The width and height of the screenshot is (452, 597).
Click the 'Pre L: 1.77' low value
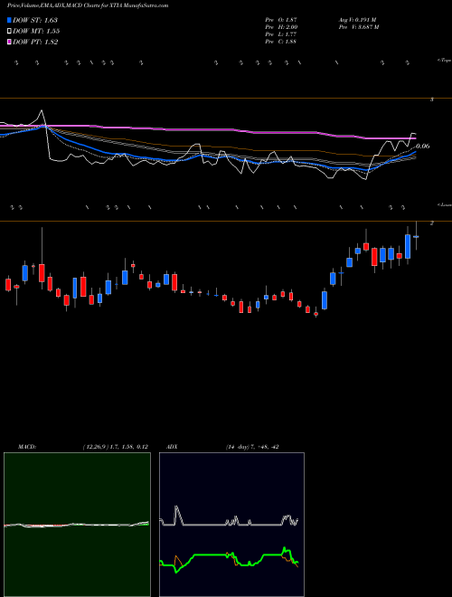pos(281,34)
